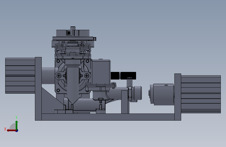Select the large black knob
226x147 pixels.
tap(128, 76)
